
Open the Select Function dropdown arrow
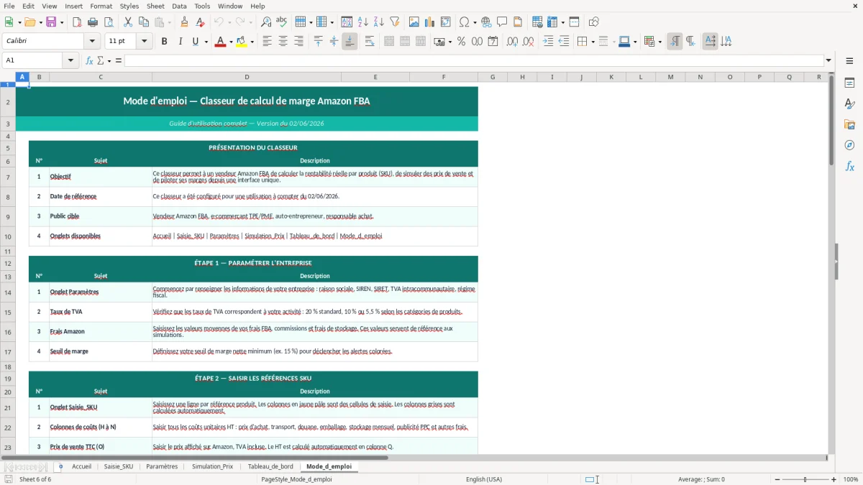[x=109, y=60]
